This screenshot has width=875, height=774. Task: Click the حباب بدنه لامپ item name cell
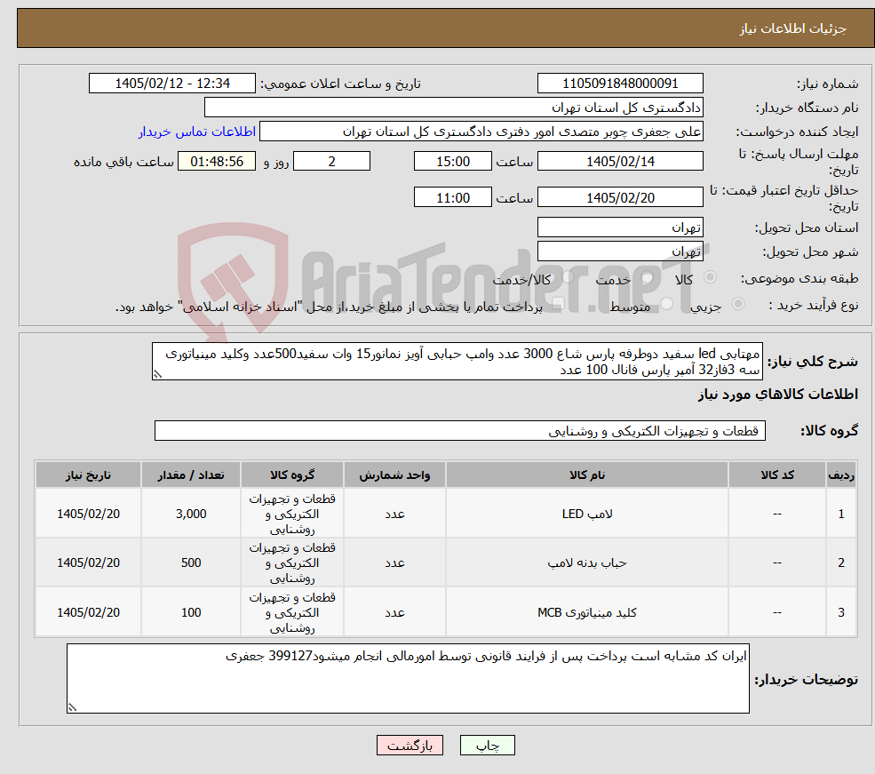click(587, 563)
